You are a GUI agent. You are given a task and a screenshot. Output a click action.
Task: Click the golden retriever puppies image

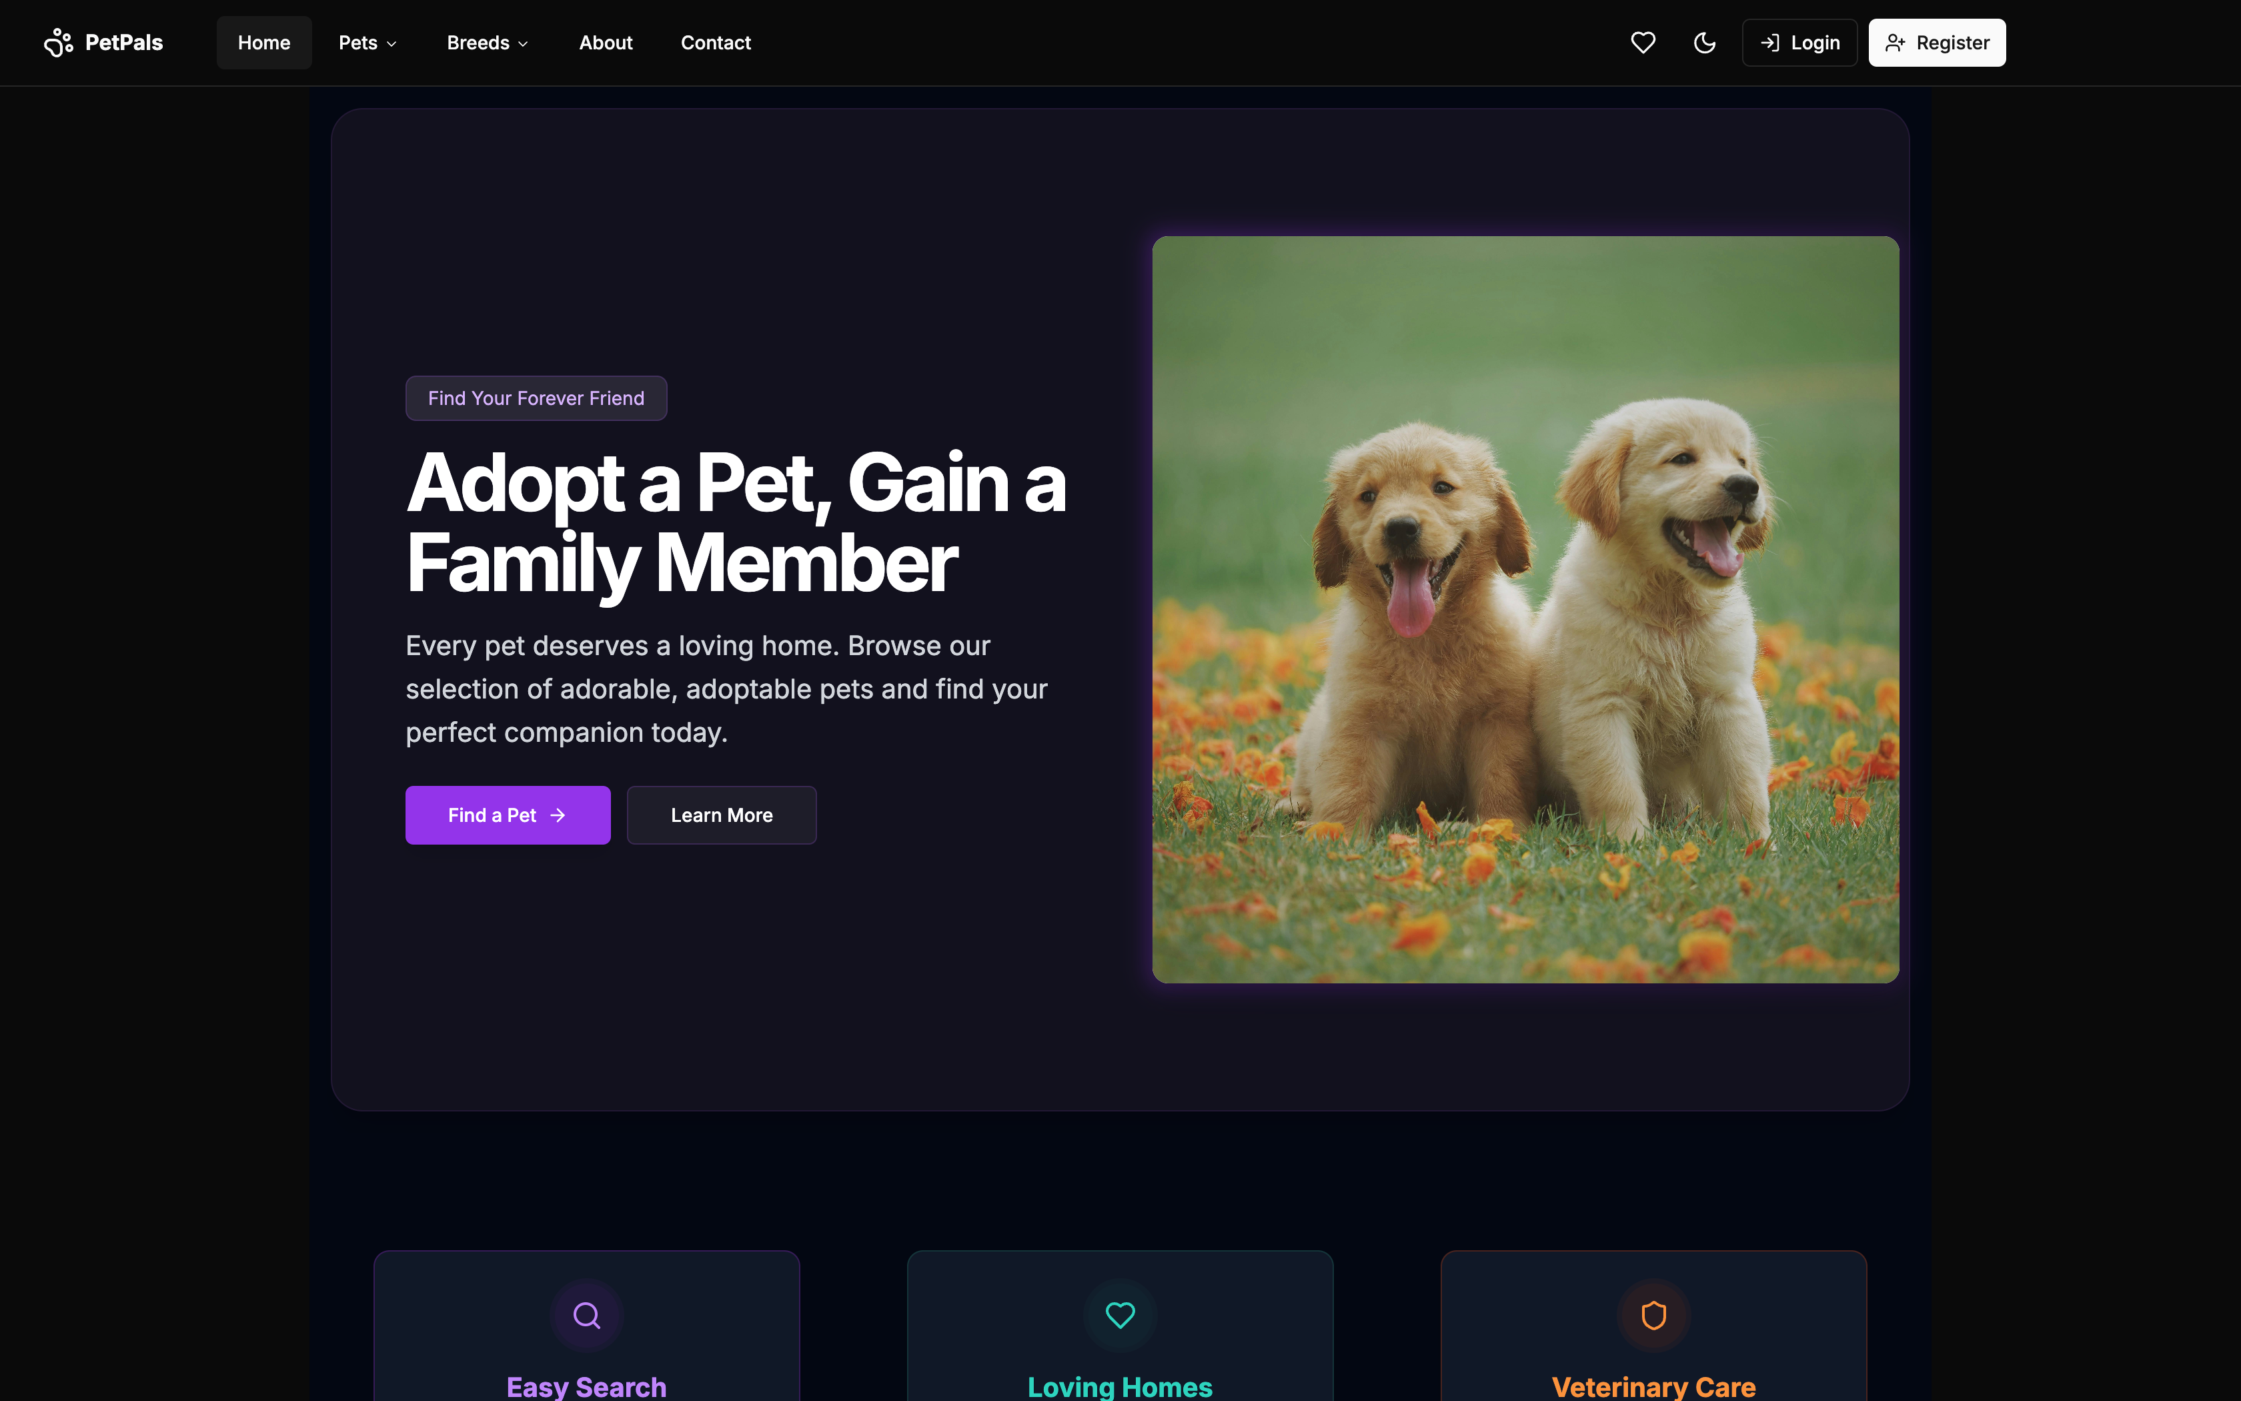tap(1525, 610)
